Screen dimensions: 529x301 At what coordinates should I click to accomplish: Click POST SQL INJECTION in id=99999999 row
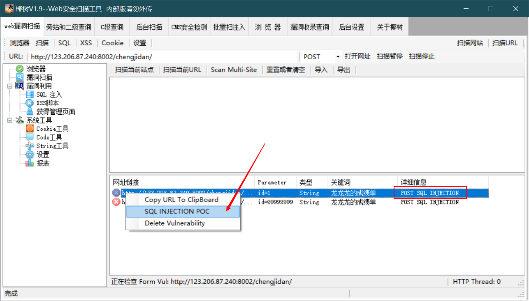click(430, 202)
